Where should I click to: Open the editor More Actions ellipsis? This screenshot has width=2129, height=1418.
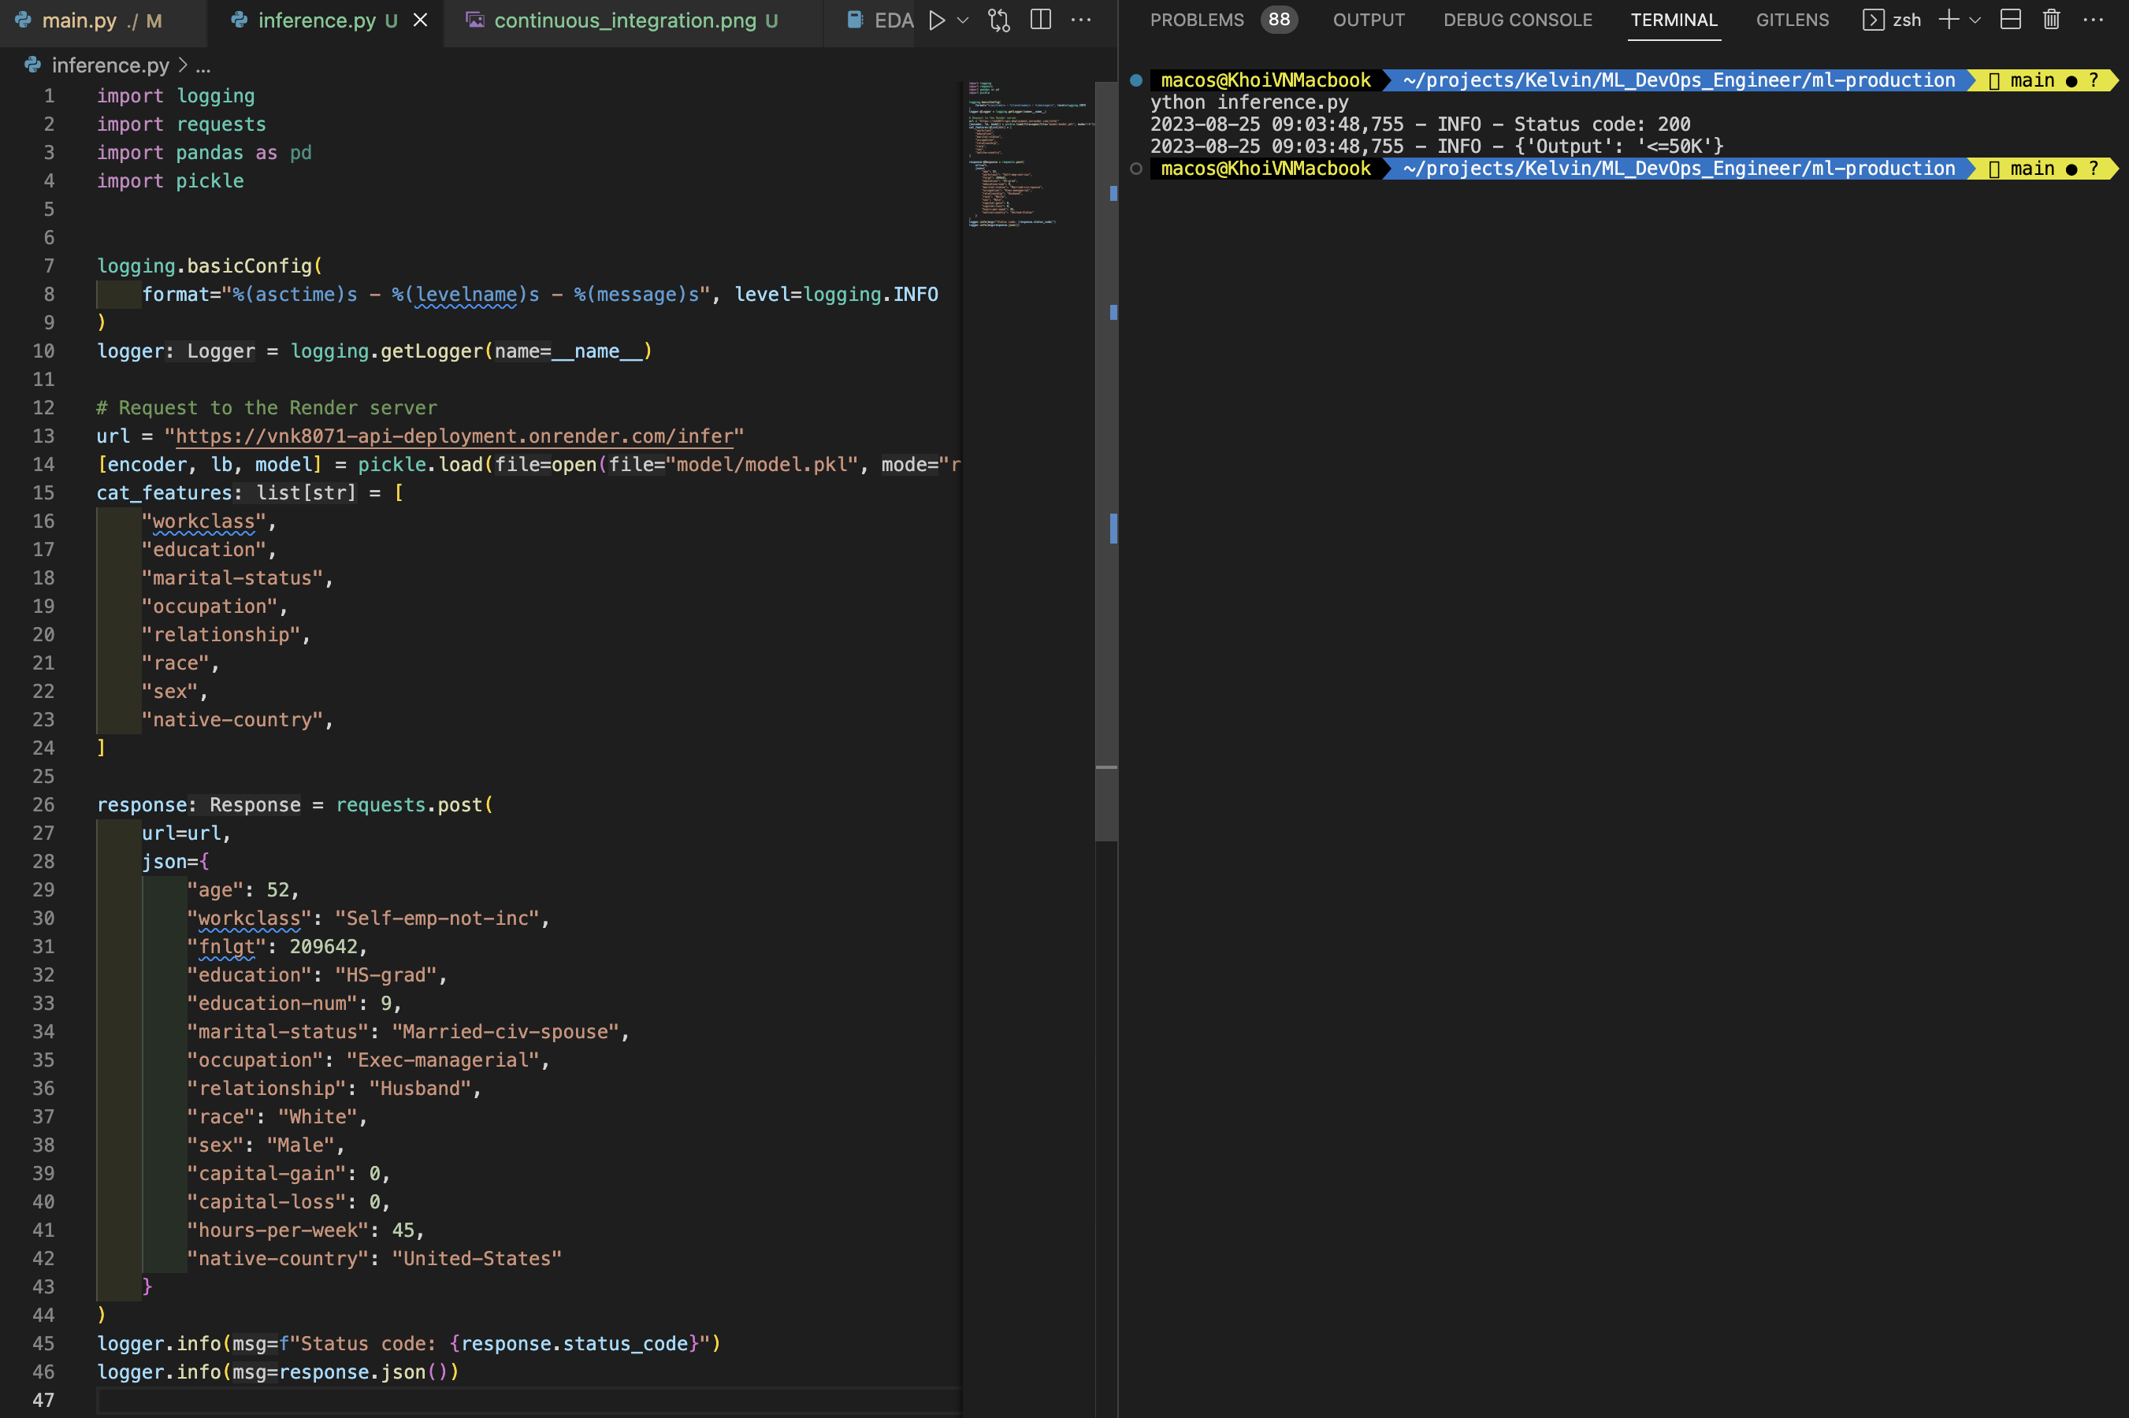1081,20
